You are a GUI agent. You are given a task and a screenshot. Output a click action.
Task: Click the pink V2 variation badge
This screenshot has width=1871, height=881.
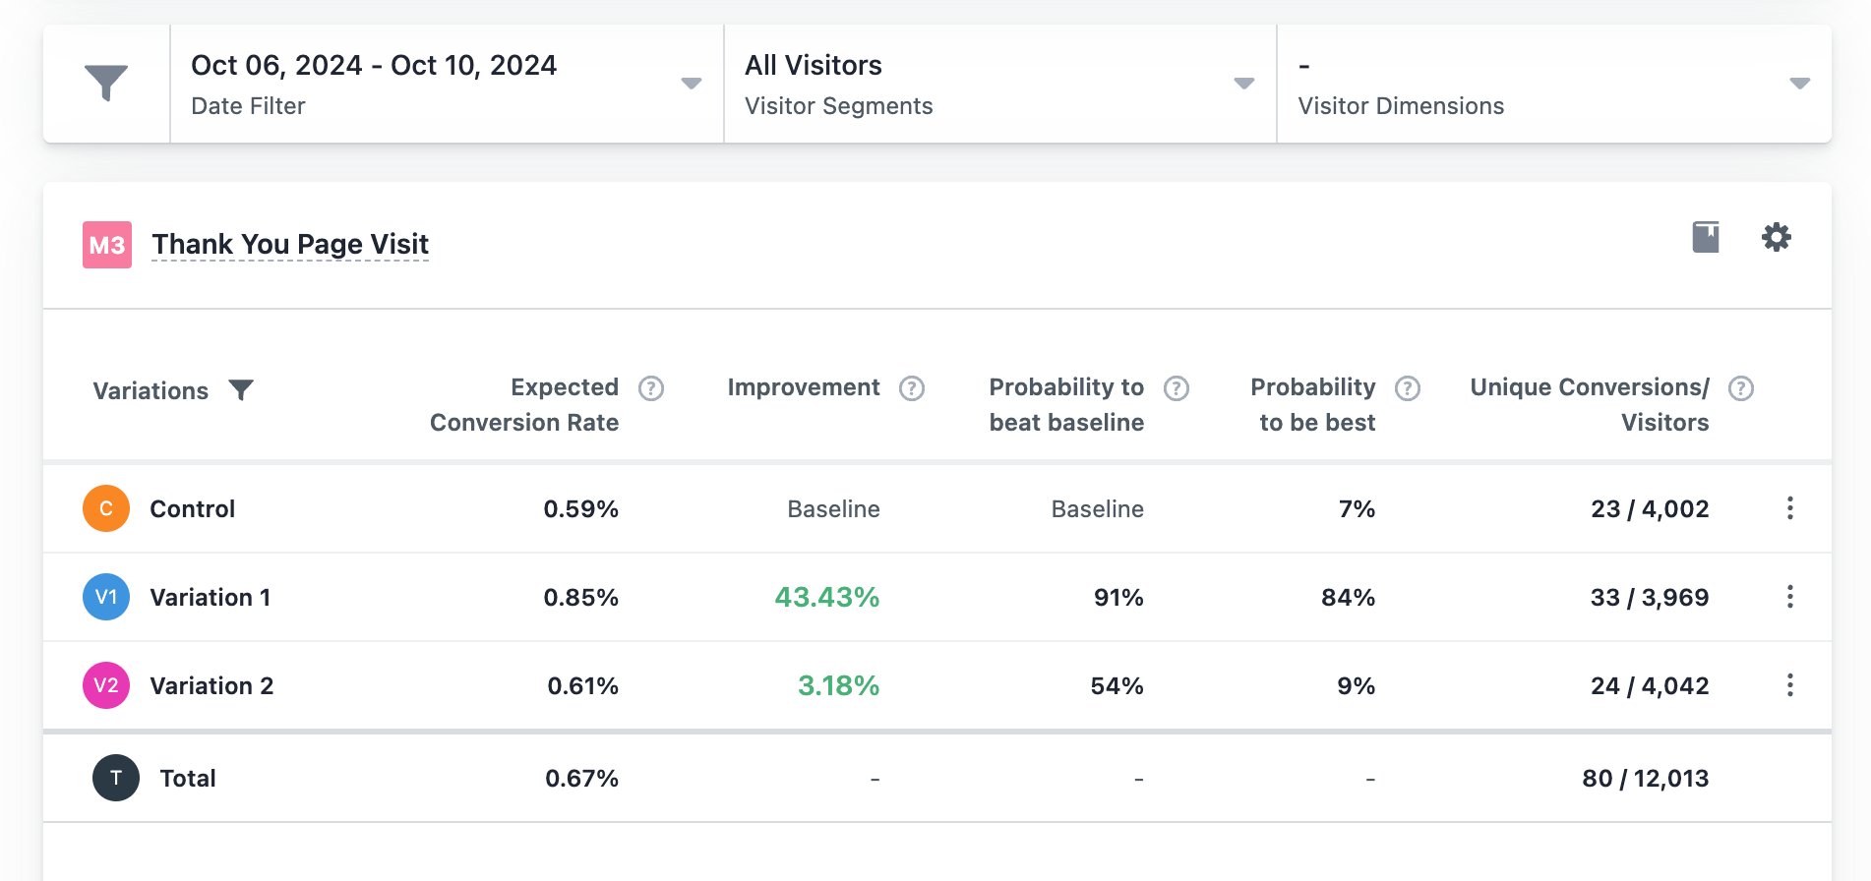pos(106,685)
